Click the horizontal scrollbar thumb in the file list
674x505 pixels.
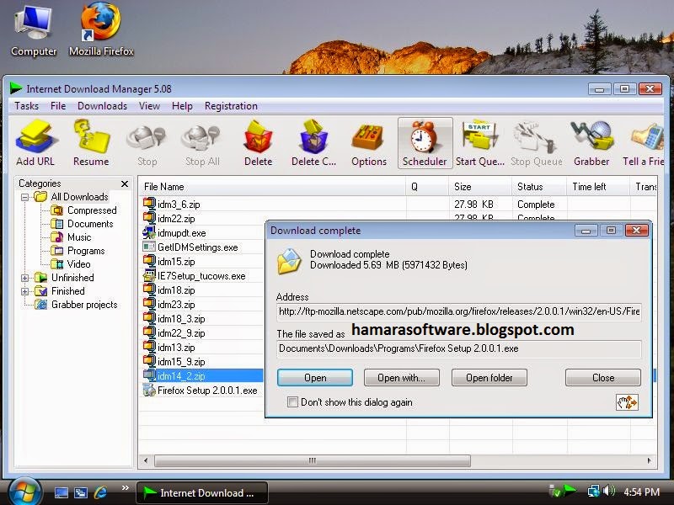312,460
